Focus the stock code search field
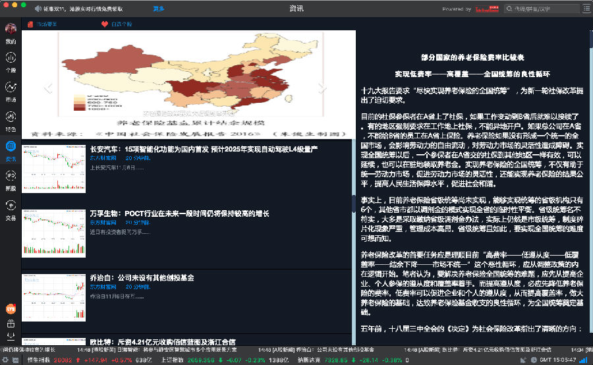Image resolution: width=593 pixels, height=365 pixels. [x=542, y=9]
